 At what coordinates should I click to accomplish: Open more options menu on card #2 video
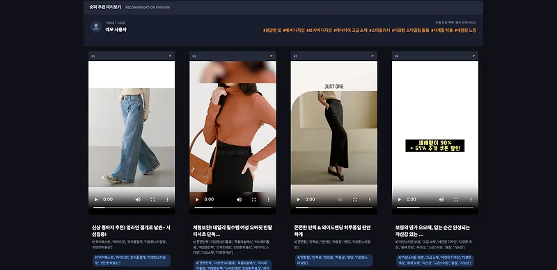pos(269,199)
